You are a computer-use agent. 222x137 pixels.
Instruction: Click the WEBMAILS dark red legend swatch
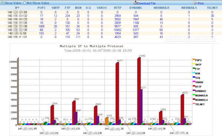[x=194, y=99]
